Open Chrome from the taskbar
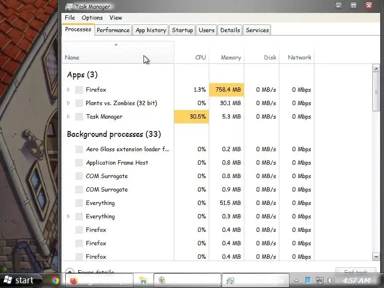The image size is (384, 288). tap(55, 280)
